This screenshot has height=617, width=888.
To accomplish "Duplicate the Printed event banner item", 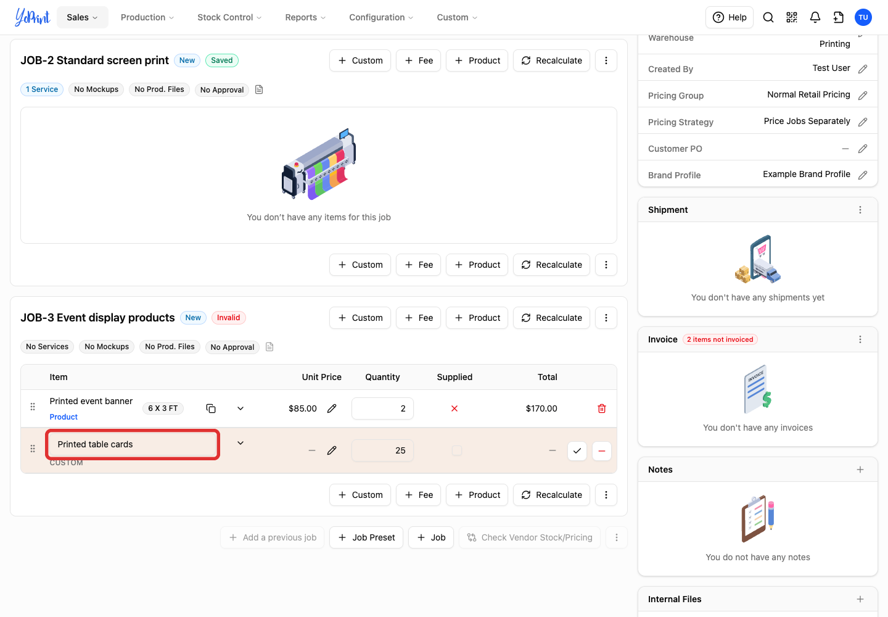I will (x=211, y=408).
